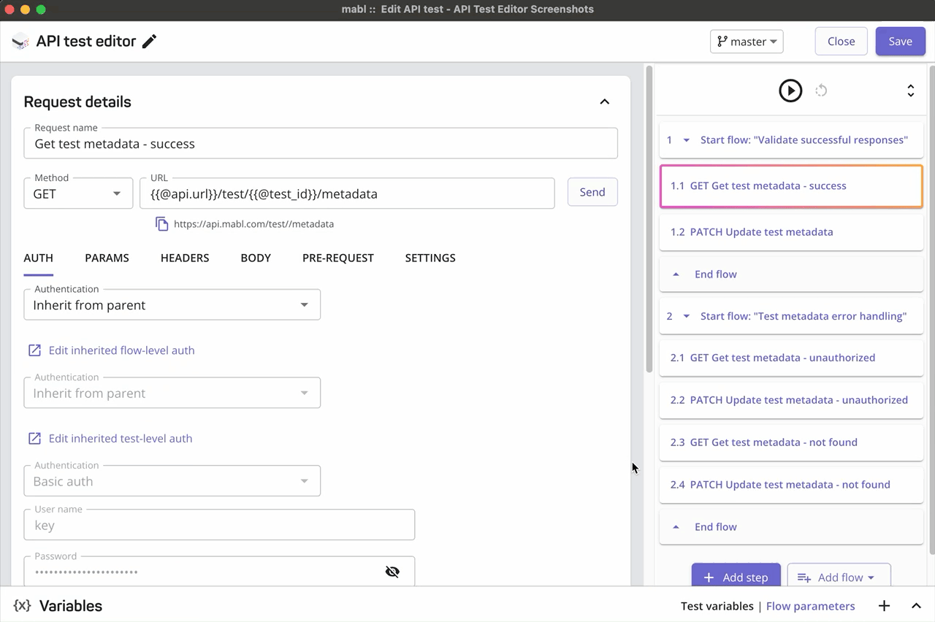Click the Save button
The image size is (935, 622).
900,42
